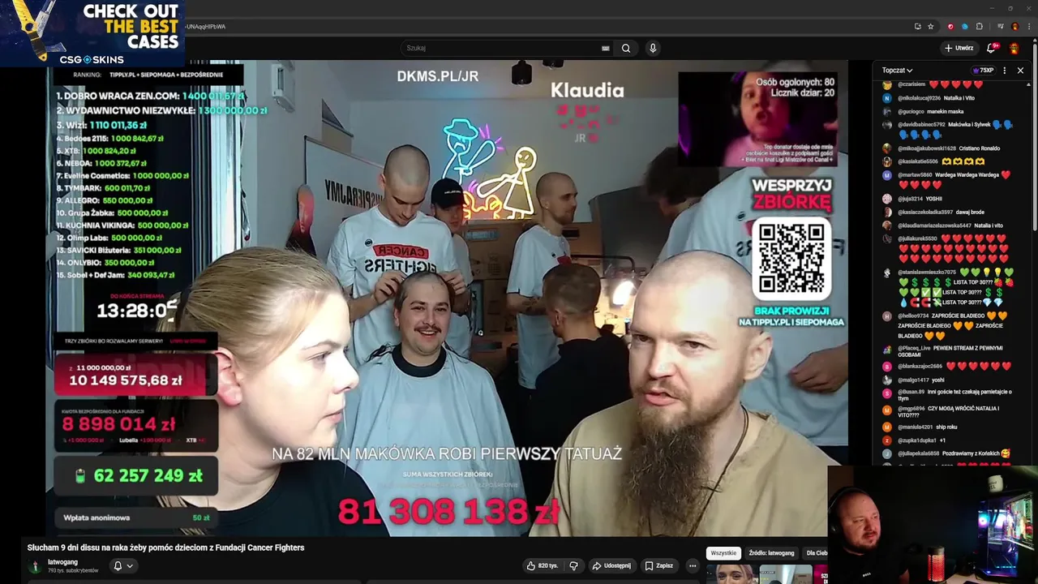Click avatar of @Busan.89 in chat
The image size is (1038, 584).
click(887, 393)
